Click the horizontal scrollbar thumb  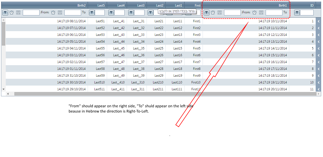165,94
